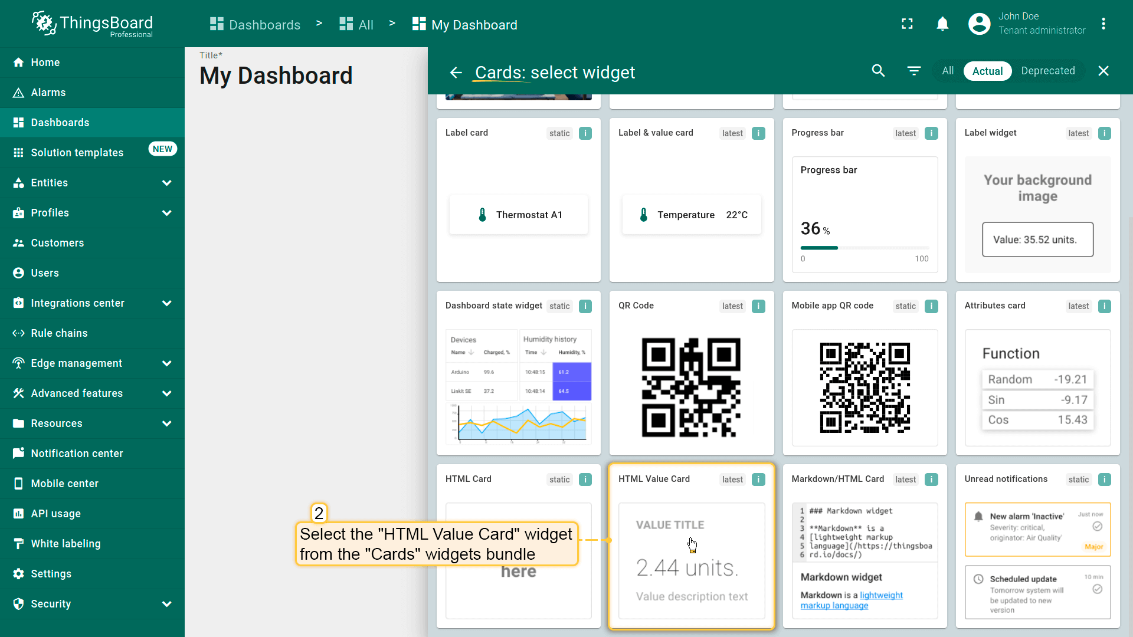The width and height of the screenshot is (1133, 637).
Task: Expand Integrations center menu
Action: click(x=166, y=303)
